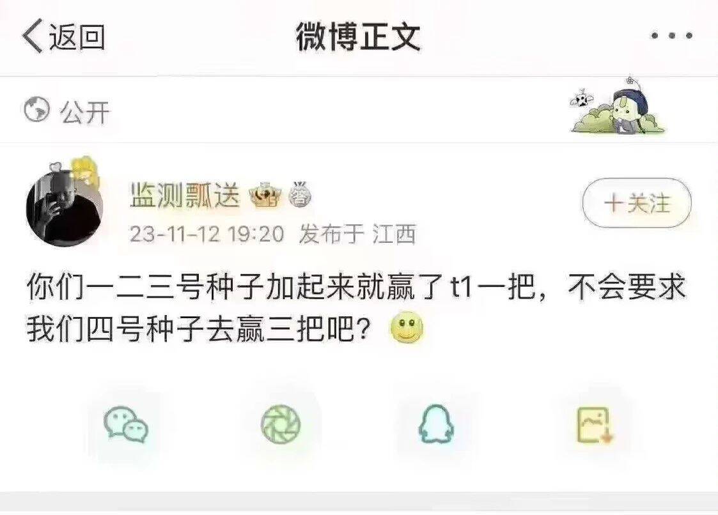Image resolution: width=718 pixels, height=515 pixels.
Task: Tap the back arrow chevron
Action: pos(32,36)
